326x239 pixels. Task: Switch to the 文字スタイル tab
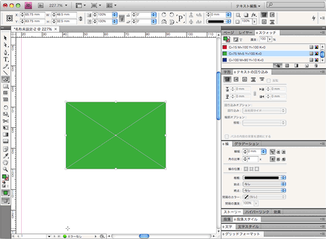[x=248, y=227]
